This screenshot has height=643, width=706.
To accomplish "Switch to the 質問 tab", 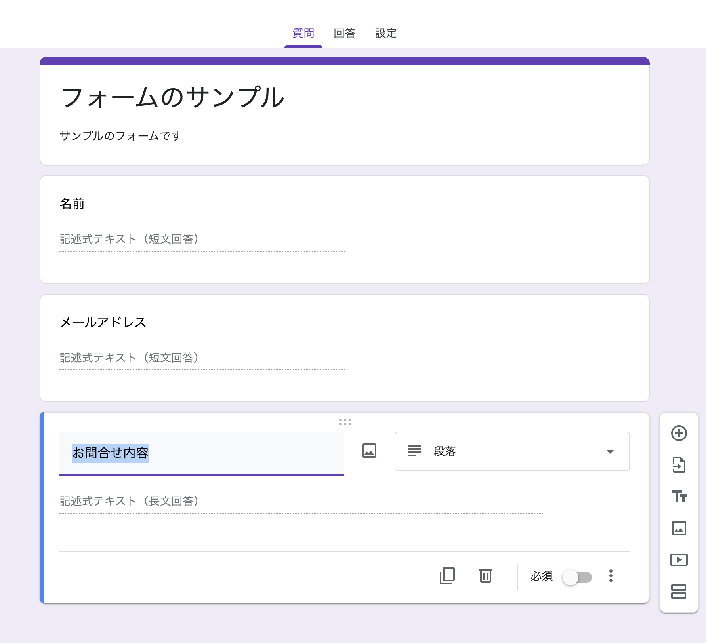I will 303,33.
